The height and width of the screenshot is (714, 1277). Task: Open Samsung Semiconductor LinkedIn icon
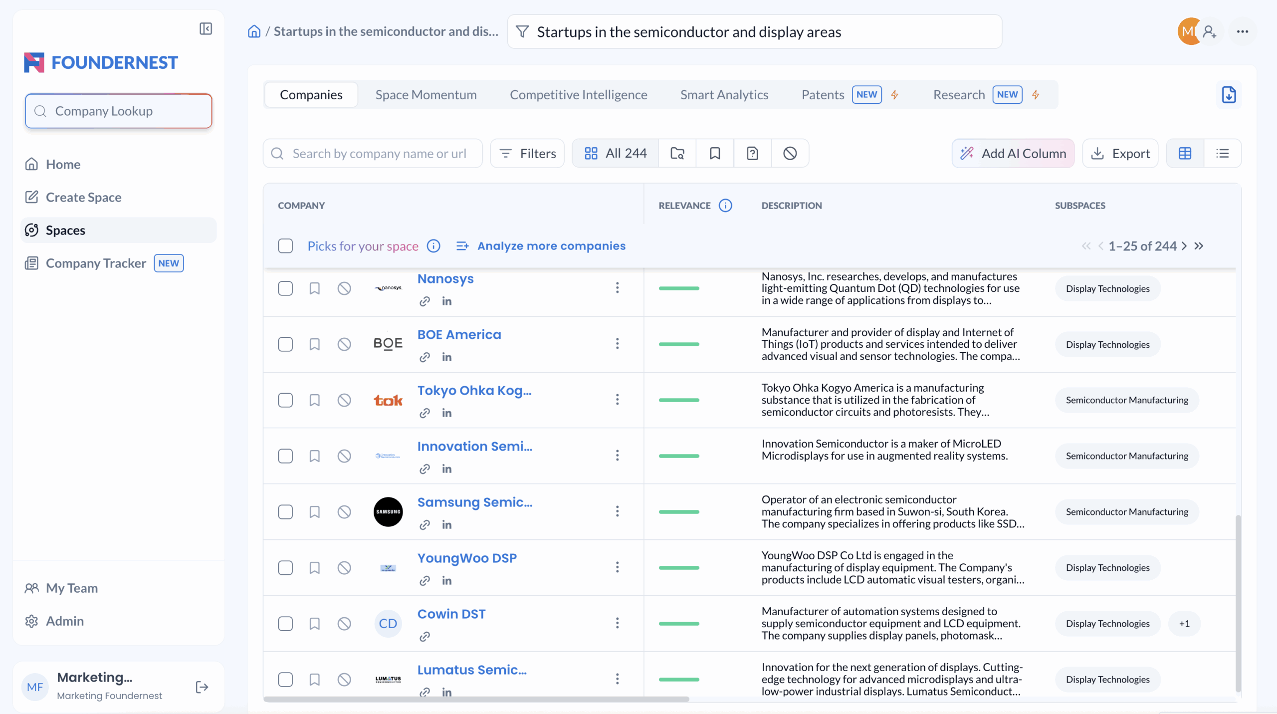click(x=446, y=525)
